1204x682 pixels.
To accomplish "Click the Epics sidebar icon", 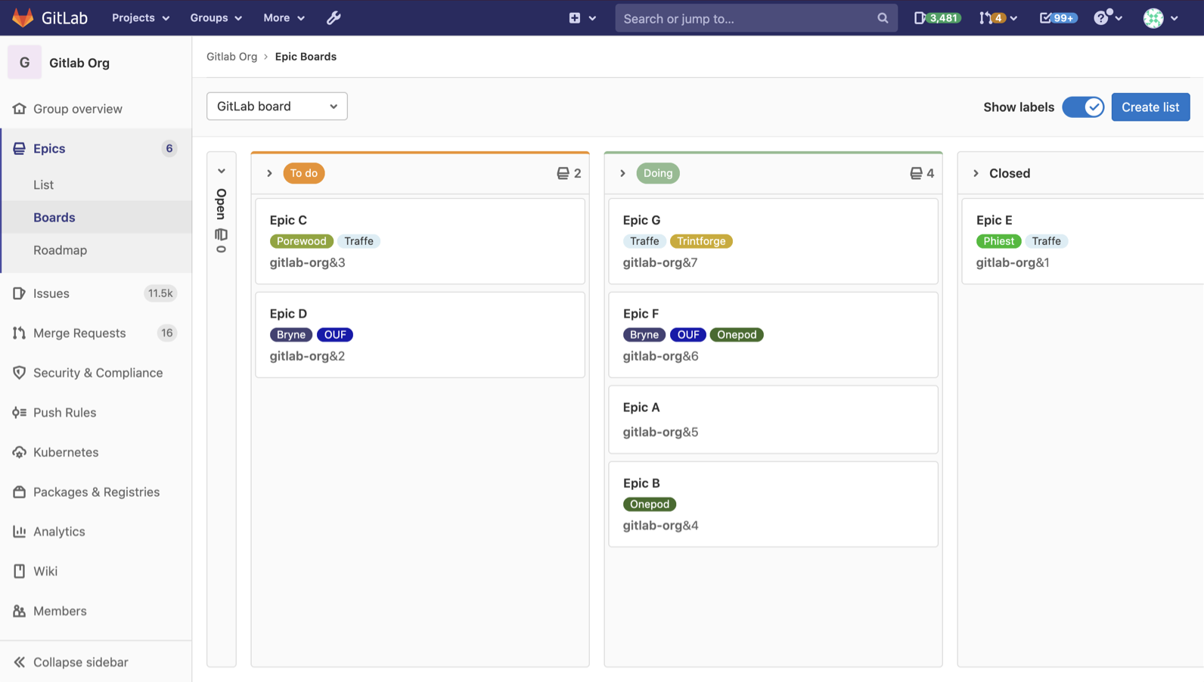I will (x=20, y=149).
